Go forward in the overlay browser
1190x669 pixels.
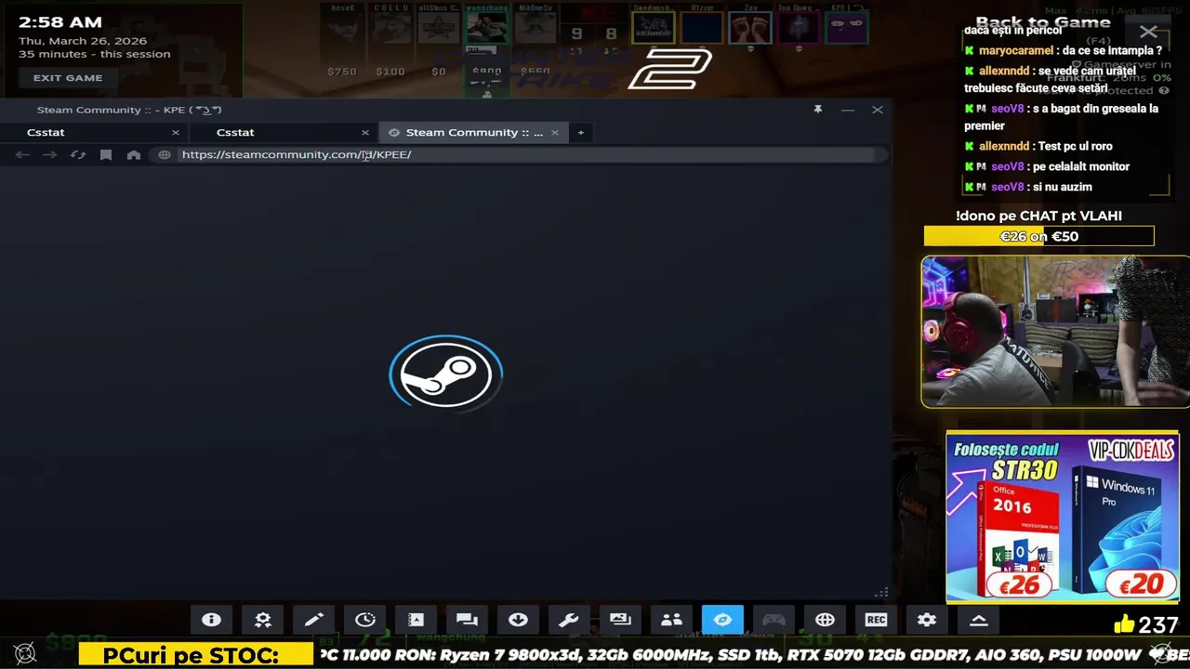coord(50,154)
